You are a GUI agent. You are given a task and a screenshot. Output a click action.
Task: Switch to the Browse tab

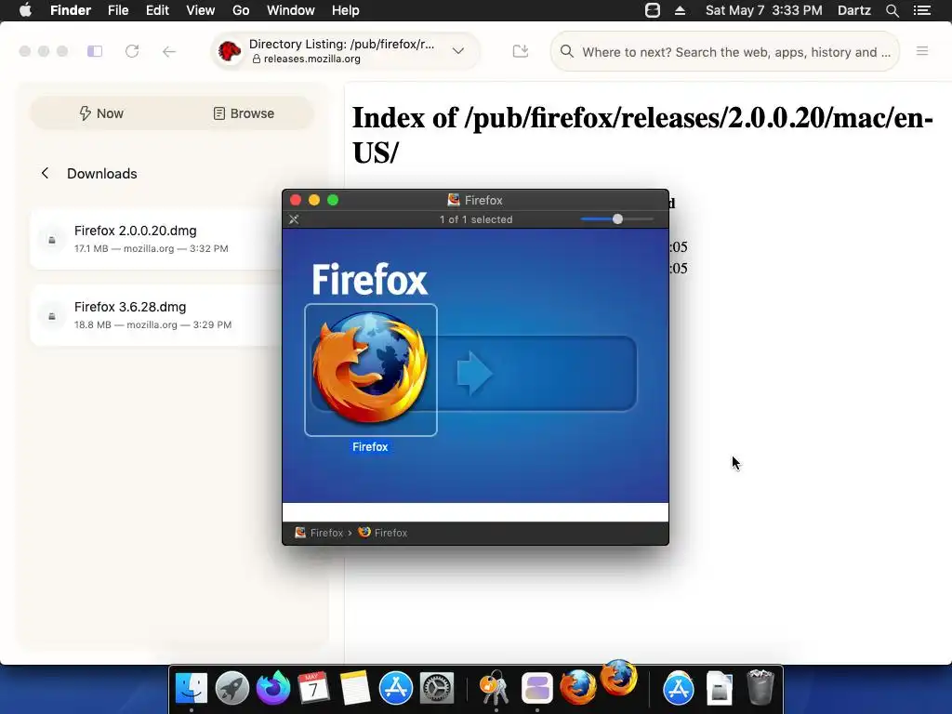tap(244, 113)
